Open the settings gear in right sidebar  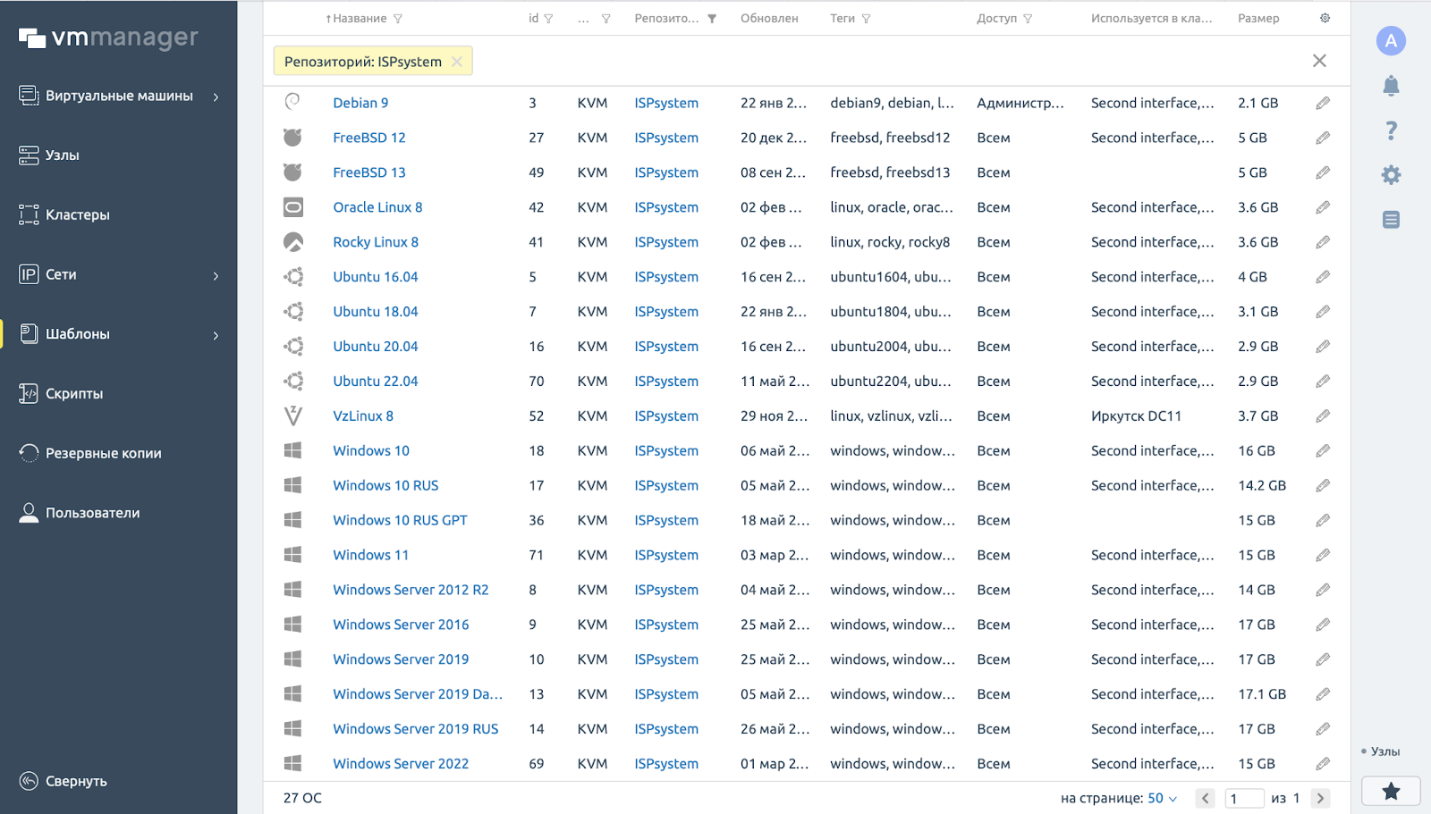coord(1391,175)
